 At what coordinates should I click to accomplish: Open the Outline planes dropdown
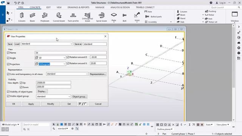[165, 129]
